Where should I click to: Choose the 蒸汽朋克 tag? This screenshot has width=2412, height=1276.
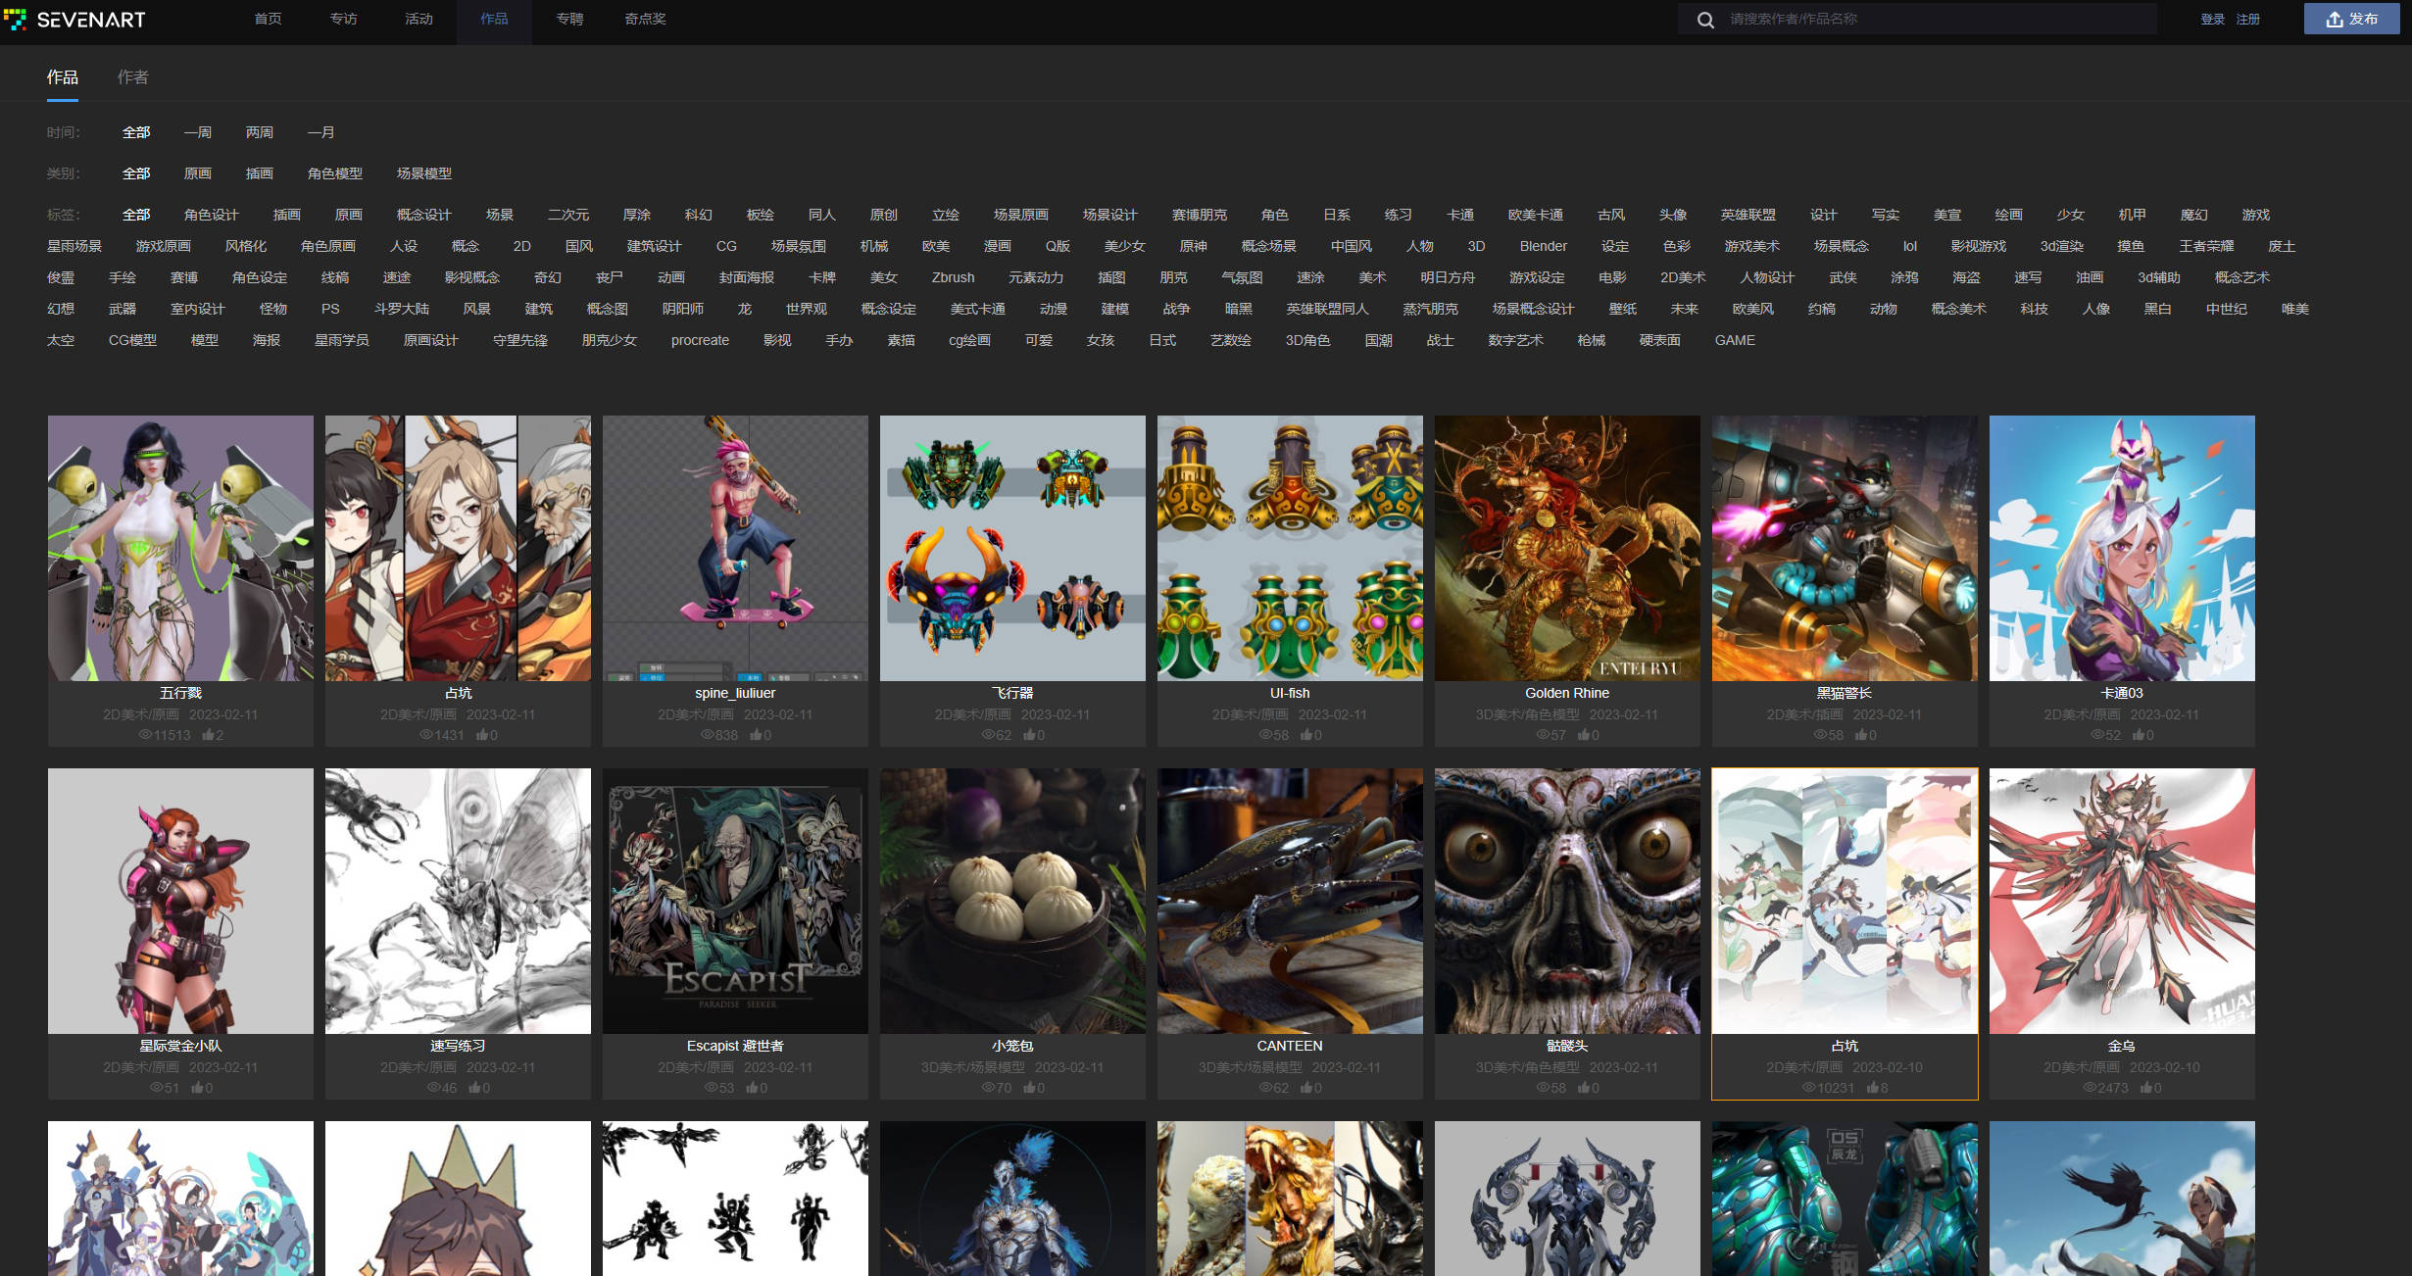click(1430, 309)
